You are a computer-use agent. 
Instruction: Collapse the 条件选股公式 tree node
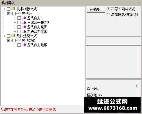click(x=3, y=36)
